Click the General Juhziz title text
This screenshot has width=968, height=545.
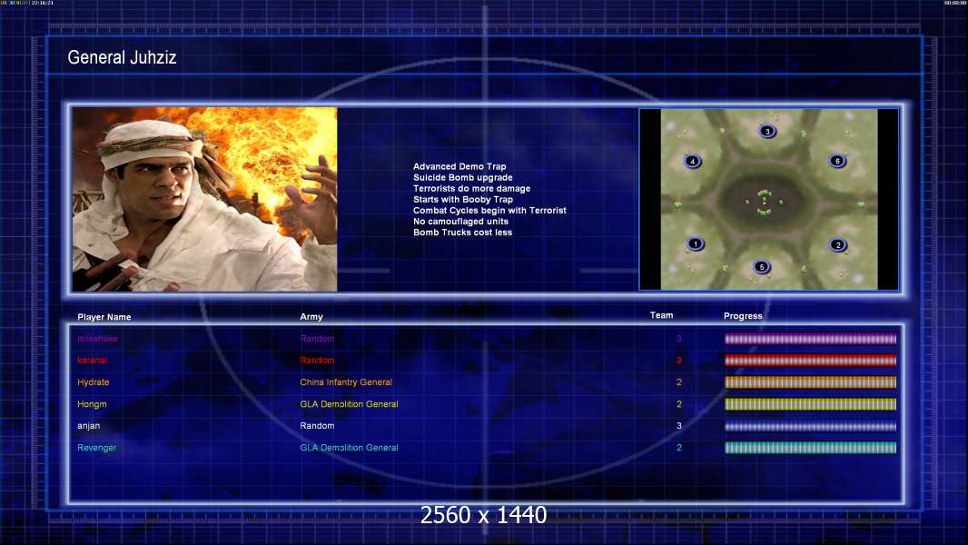click(122, 57)
